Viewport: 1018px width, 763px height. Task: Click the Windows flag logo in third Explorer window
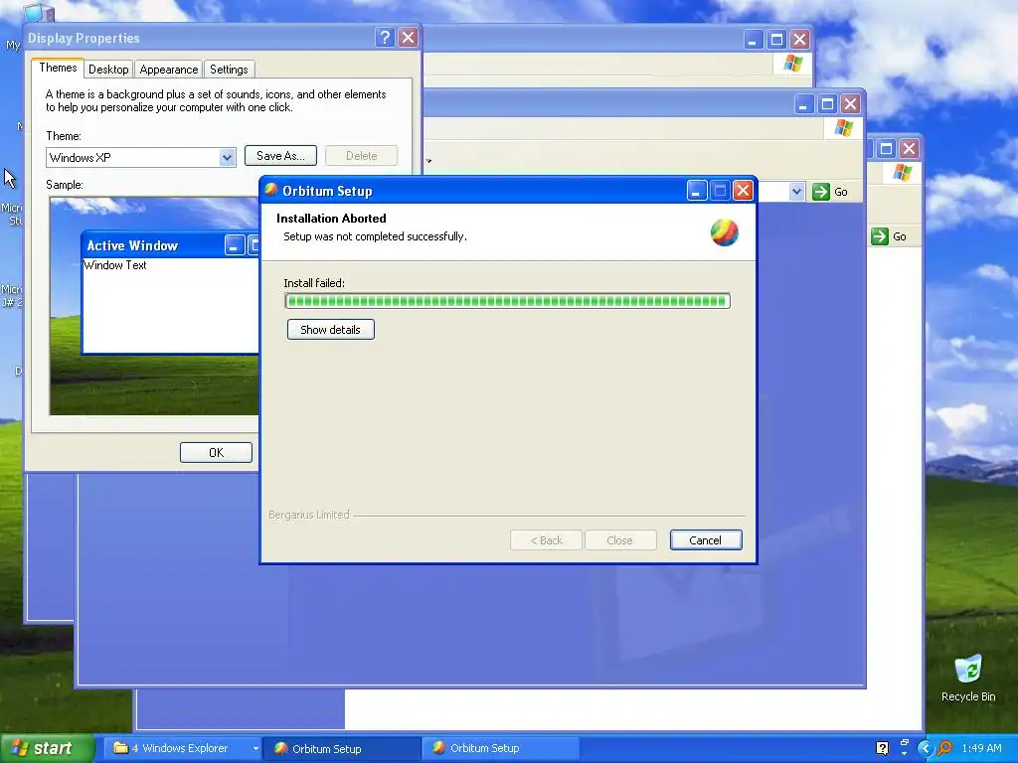click(x=902, y=172)
